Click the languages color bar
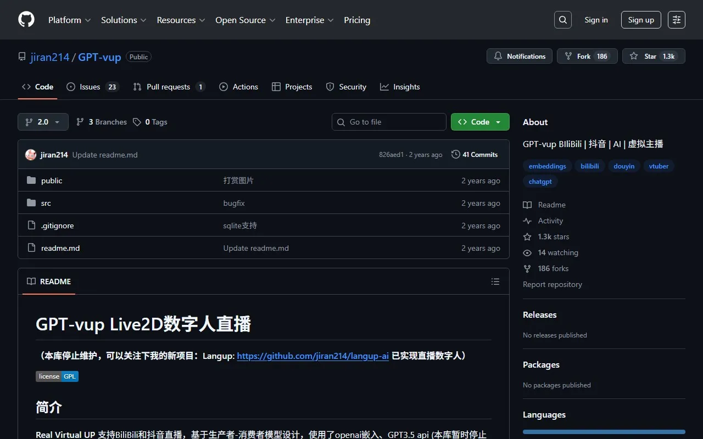This screenshot has height=439, width=703. [x=604, y=432]
